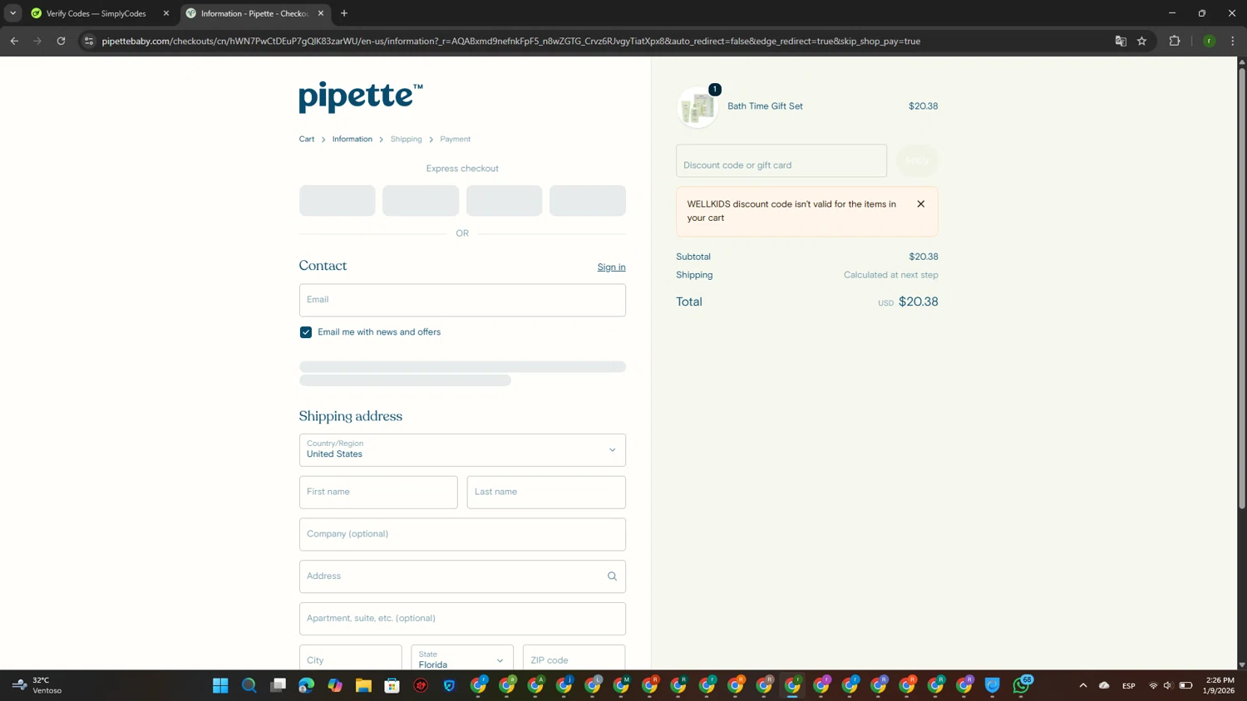This screenshot has width=1247, height=701.
Task: Click the page scrollbar down arrow
Action: click(1242, 664)
